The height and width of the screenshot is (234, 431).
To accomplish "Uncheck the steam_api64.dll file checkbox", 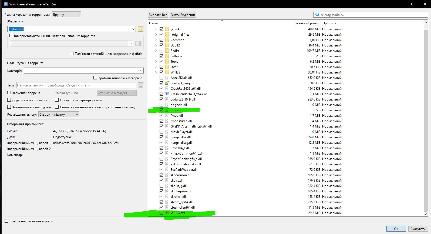I will [161, 202].
